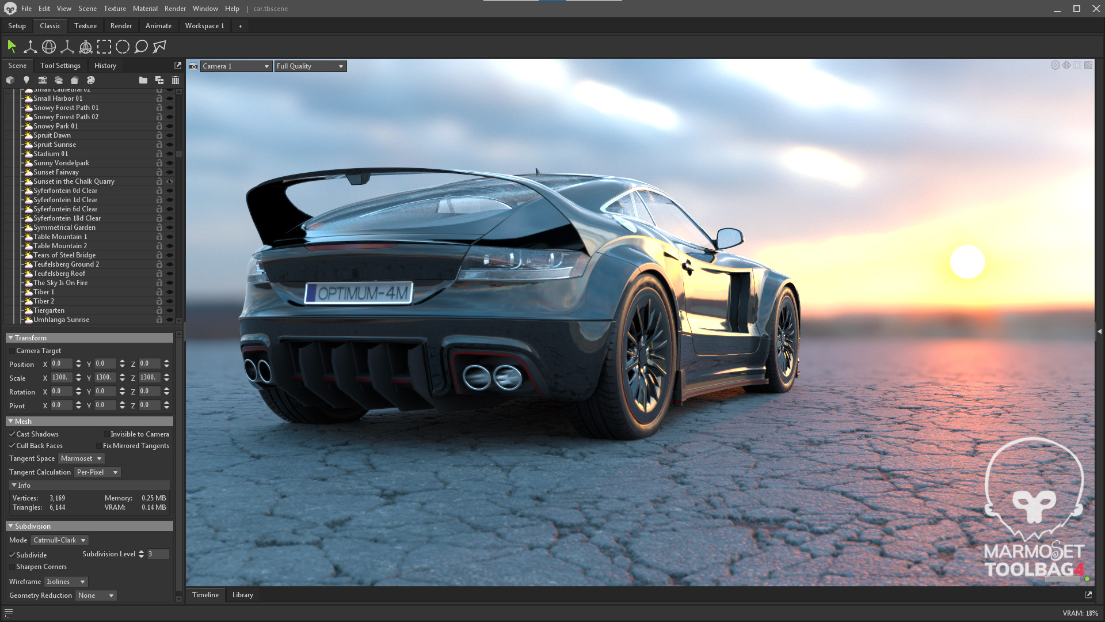
Task: Open the status bar log lines icon
Action: (9, 613)
